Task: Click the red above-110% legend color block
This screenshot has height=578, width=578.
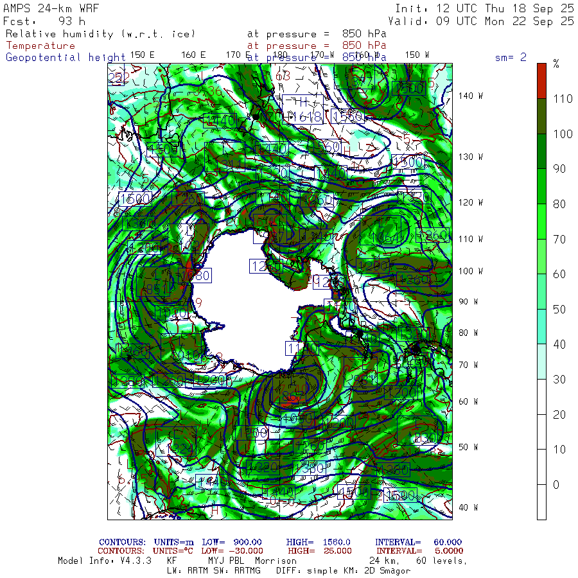Action: 541,81
